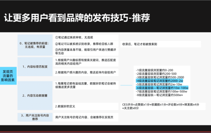Select the note 收录后,笔记才能被搜索到
Screen dimensions: 211x133
(x=161, y=44)
